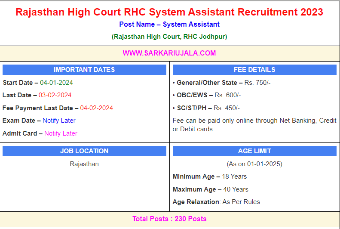The image size is (340, 229).
Task: Click Notify Later beside Admit Card
Action: coord(61,133)
